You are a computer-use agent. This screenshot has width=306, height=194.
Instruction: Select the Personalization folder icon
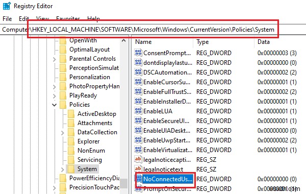point(63,77)
